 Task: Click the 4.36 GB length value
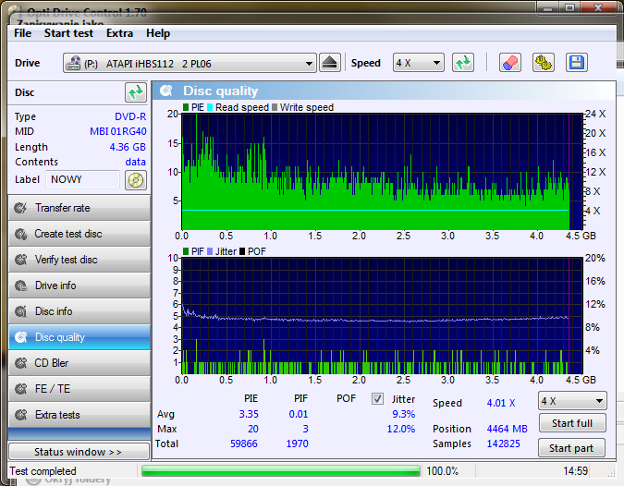click(x=128, y=147)
